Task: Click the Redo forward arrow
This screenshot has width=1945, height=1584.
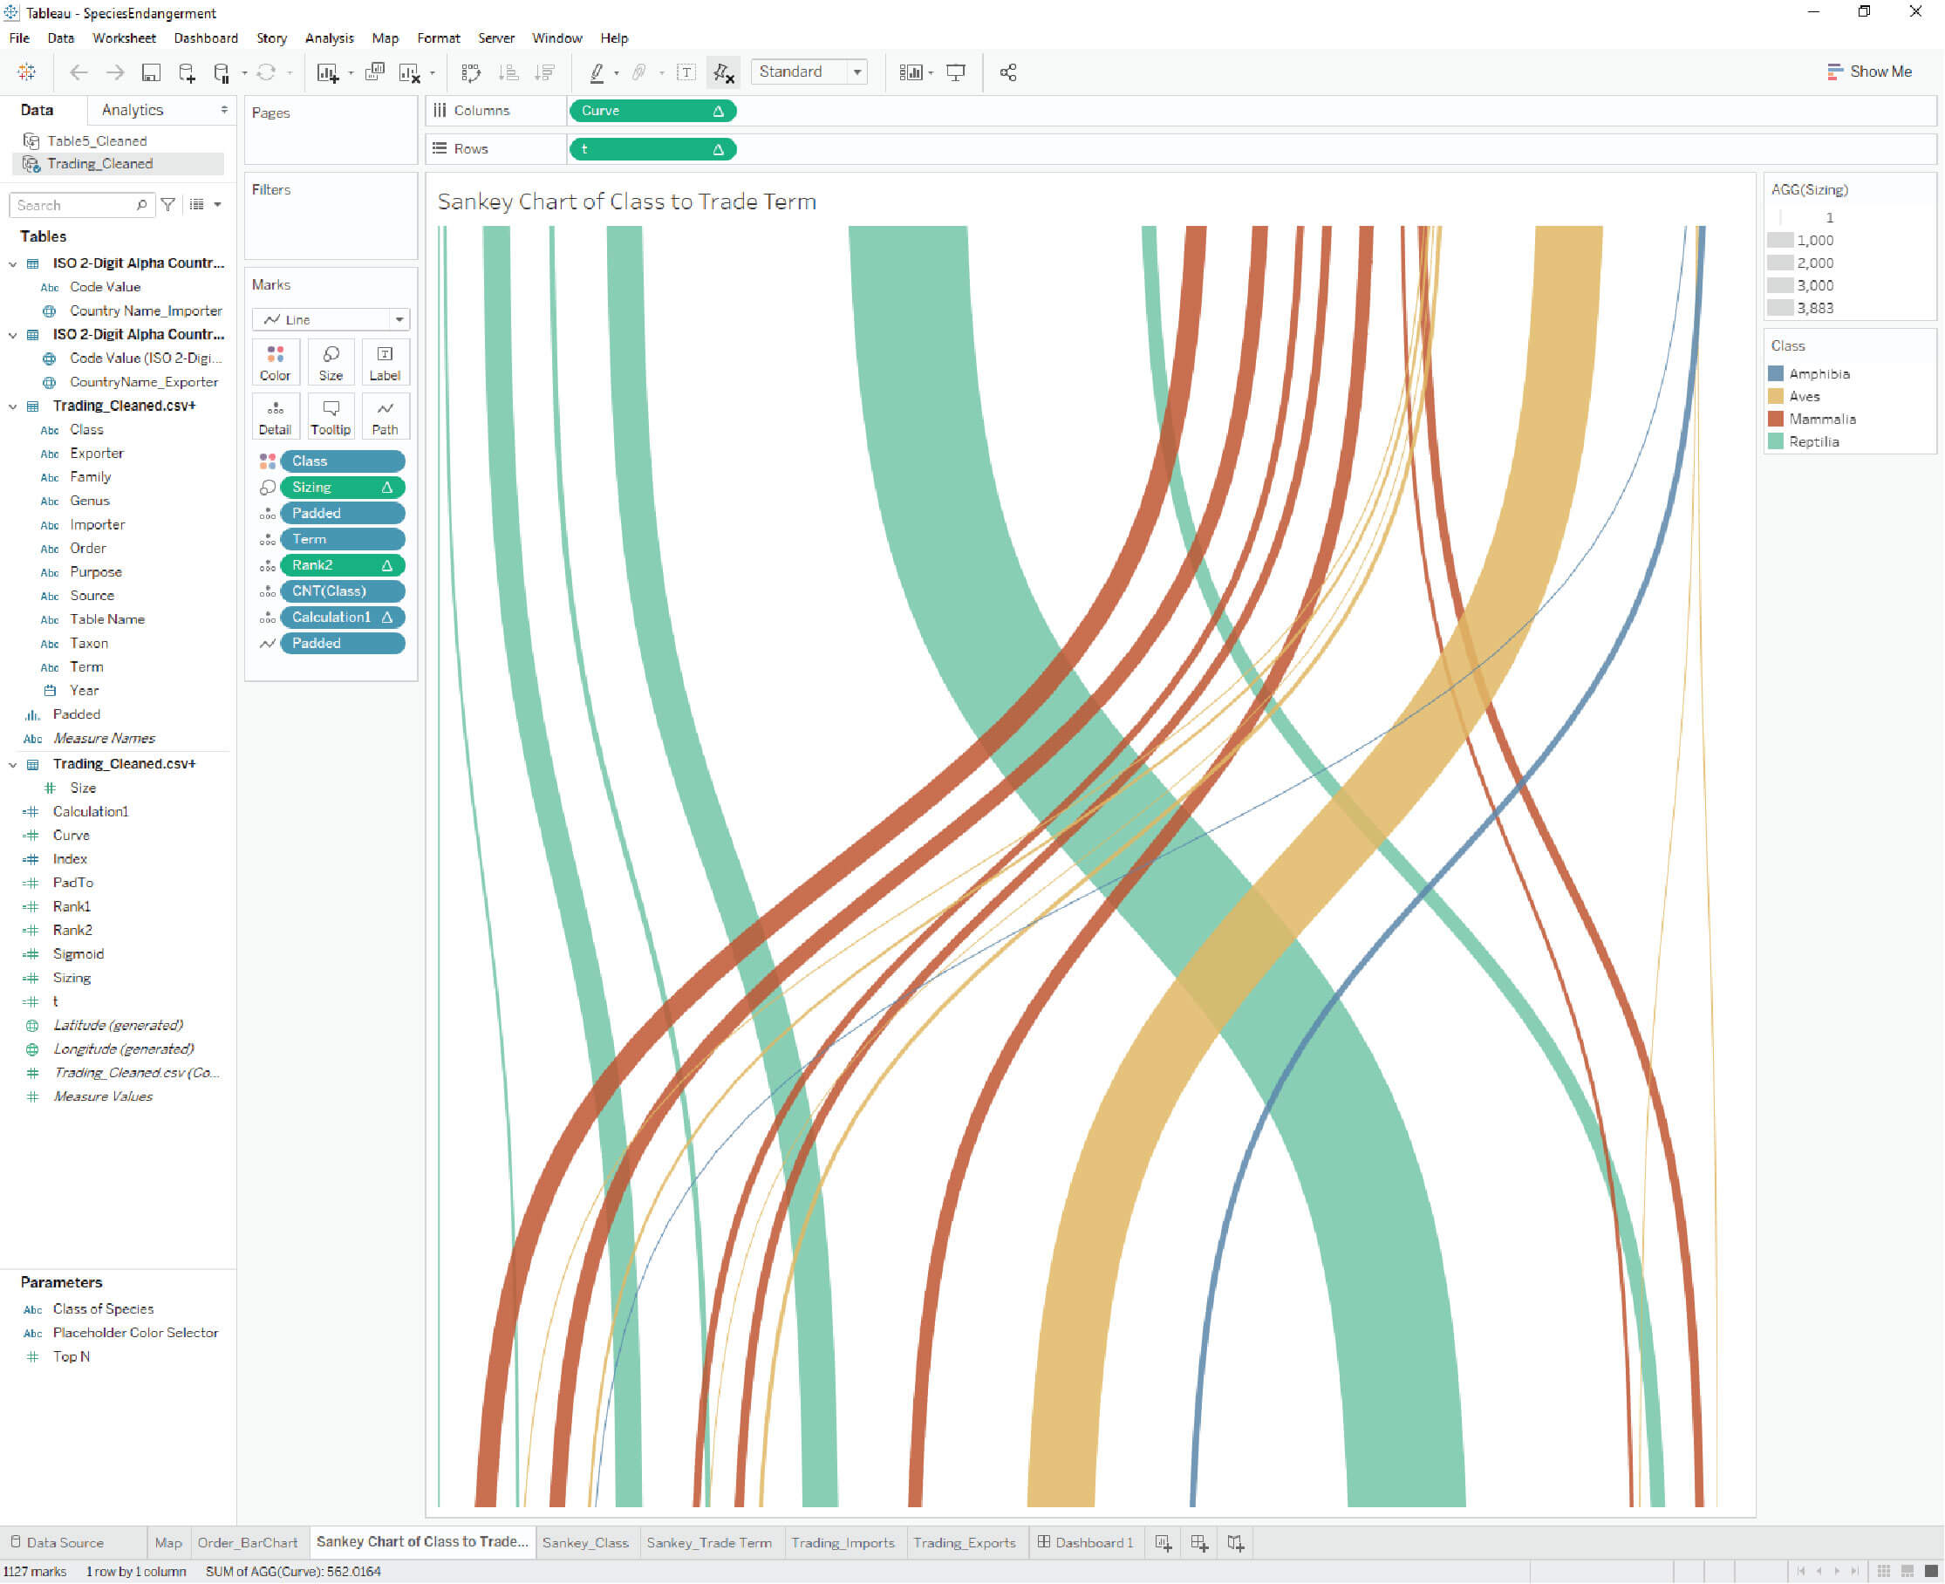Action: coord(115,72)
